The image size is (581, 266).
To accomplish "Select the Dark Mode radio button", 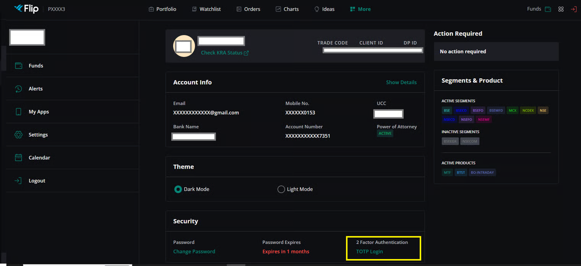I will (178, 189).
